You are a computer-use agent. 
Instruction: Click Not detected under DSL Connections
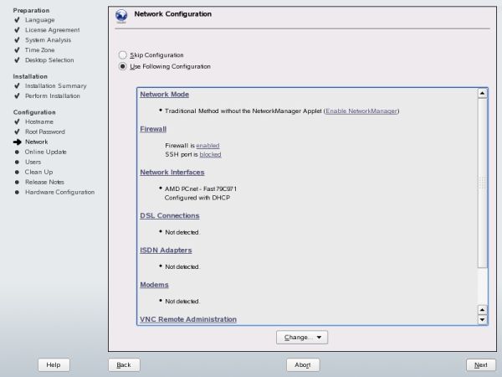click(x=182, y=232)
